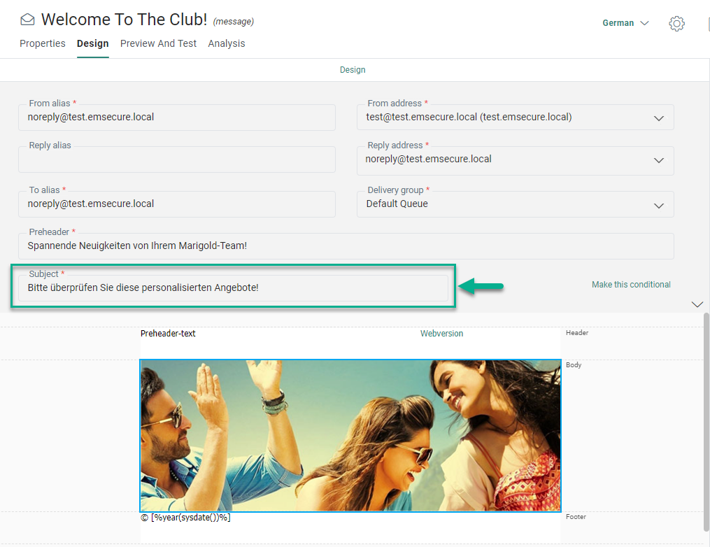
Task: Open the Preview And Test tab
Action: pos(159,43)
